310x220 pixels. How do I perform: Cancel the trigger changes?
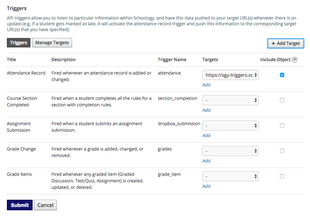(x=46, y=205)
